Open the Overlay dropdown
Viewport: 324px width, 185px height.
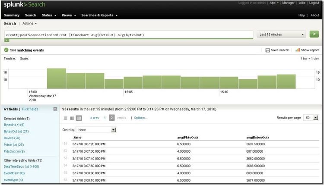pos(96,129)
